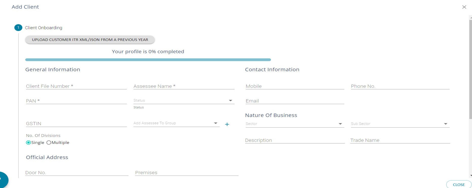Click the plus icon to add group
472x188 pixels.
point(227,124)
